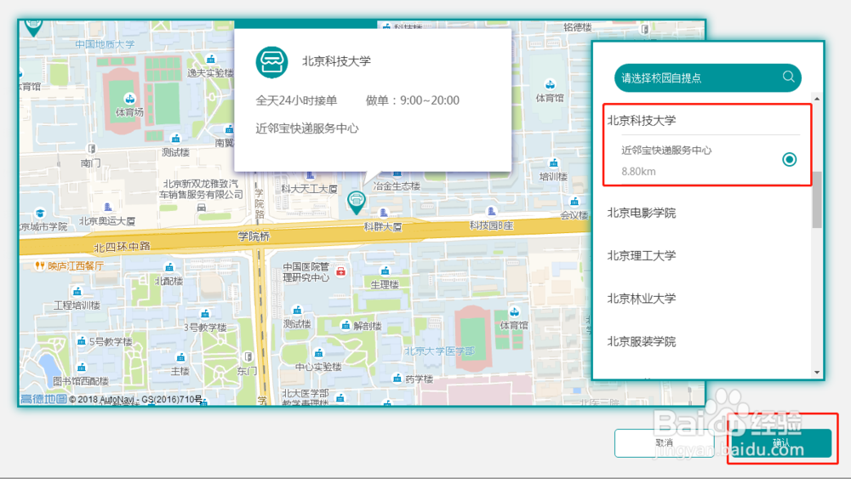Click the 3号教学楼 building map icon

pos(204,314)
